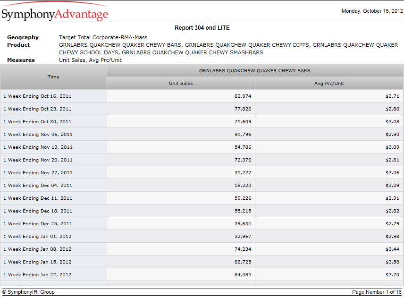Click average price $2.98
The width and height of the screenshot is (404, 298).
tap(392, 237)
